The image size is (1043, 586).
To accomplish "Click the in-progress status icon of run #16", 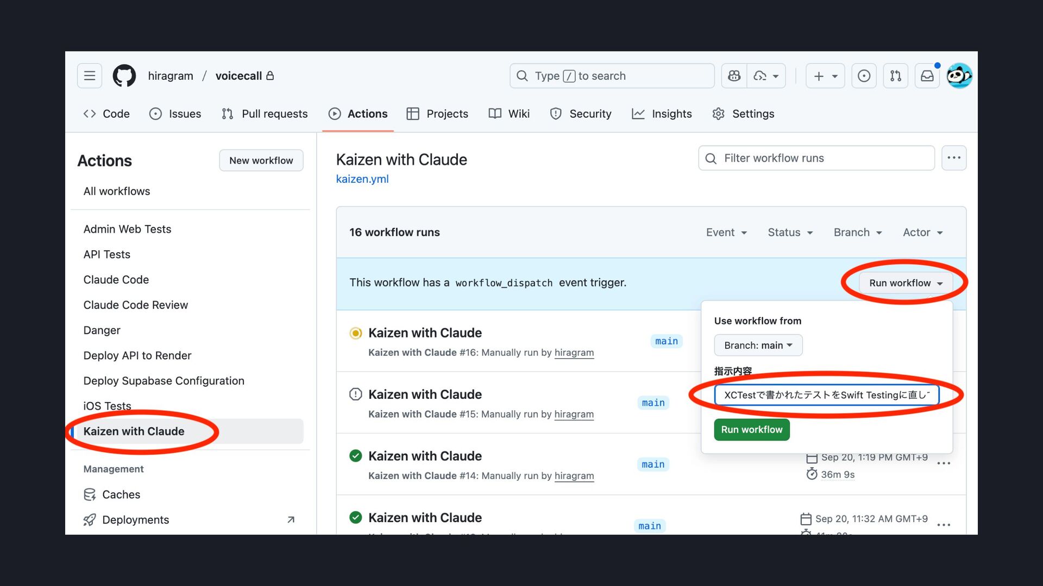I will 356,333.
